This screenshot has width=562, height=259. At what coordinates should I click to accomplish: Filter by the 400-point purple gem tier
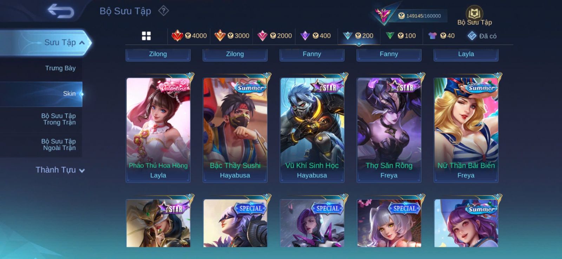(316, 35)
